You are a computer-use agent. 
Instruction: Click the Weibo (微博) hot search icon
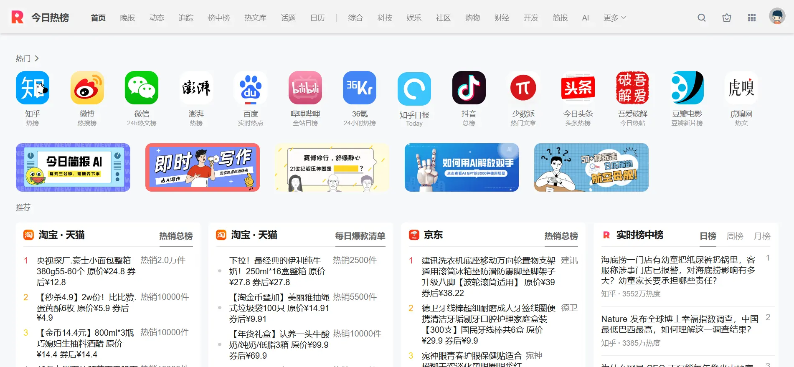click(x=87, y=88)
